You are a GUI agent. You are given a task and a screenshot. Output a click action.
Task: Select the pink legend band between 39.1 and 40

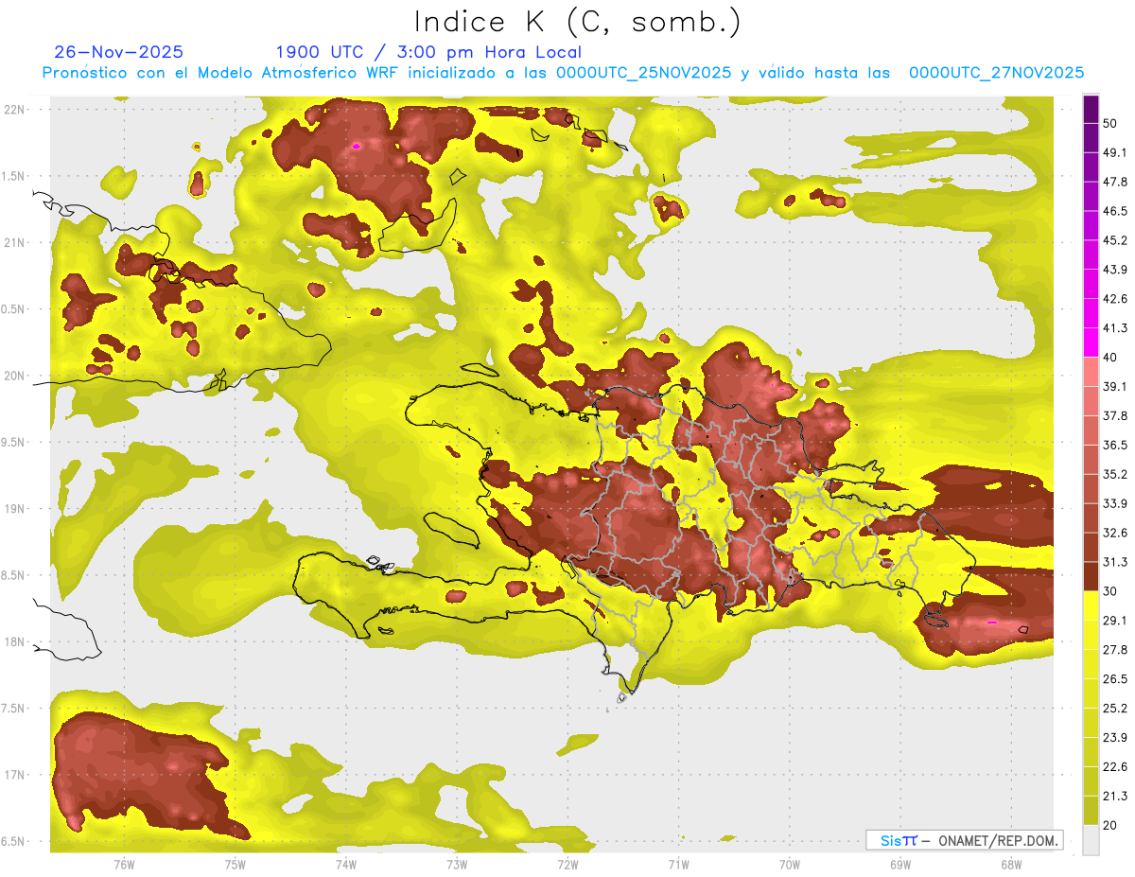pyautogui.click(x=1091, y=373)
